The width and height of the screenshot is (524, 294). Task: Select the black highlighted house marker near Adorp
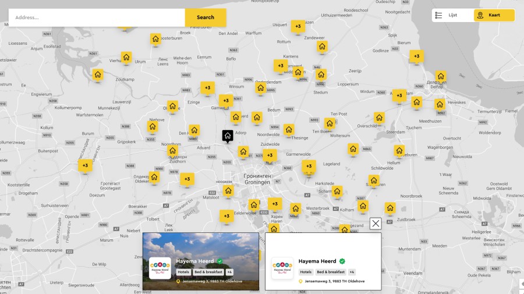pos(228,135)
